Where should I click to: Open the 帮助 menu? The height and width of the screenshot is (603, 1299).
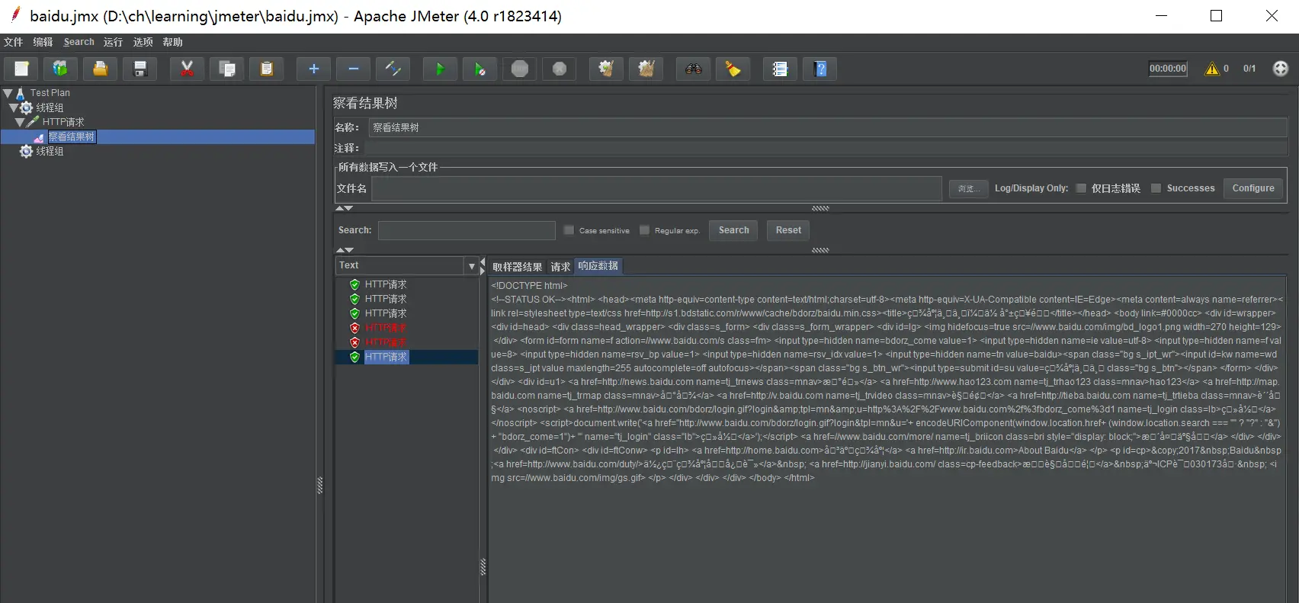point(172,42)
